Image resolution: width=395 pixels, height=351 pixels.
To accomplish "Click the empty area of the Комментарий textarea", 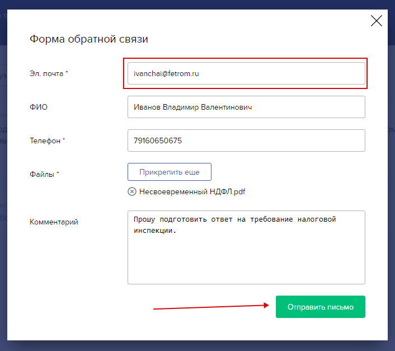I will pos(246,260).
